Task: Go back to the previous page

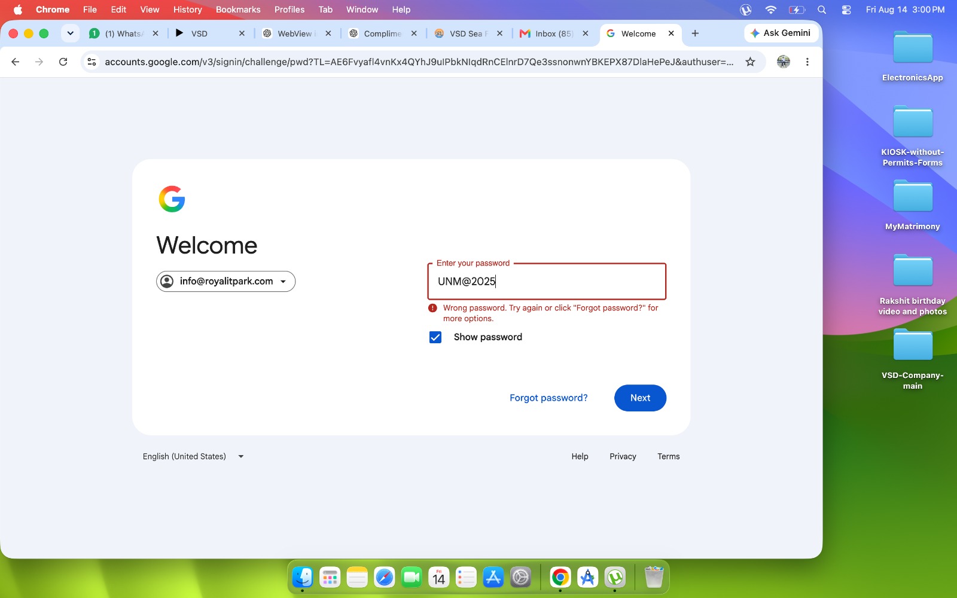Action: pyautogui.click(x=16, y=62)
